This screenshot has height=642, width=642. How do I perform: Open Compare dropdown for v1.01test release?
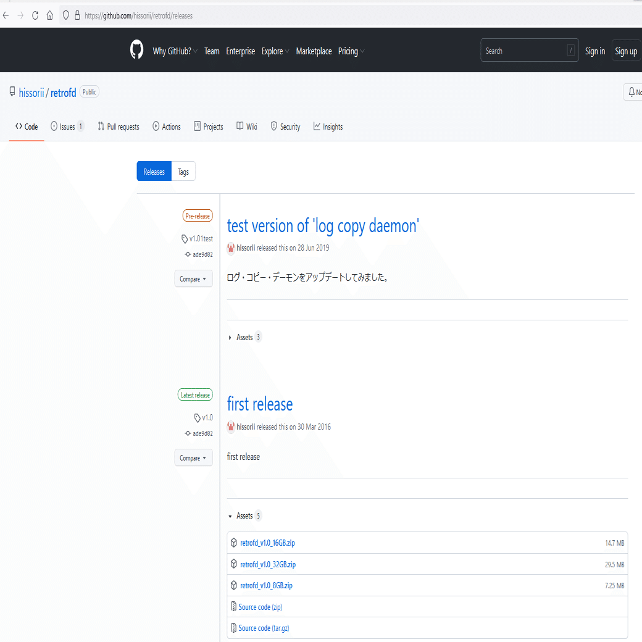[193, 279]
